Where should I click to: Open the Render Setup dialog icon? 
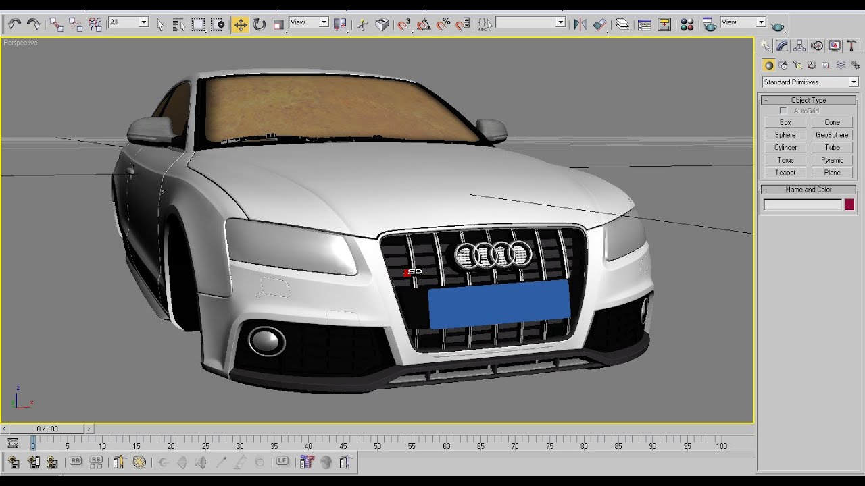[709, 24]
